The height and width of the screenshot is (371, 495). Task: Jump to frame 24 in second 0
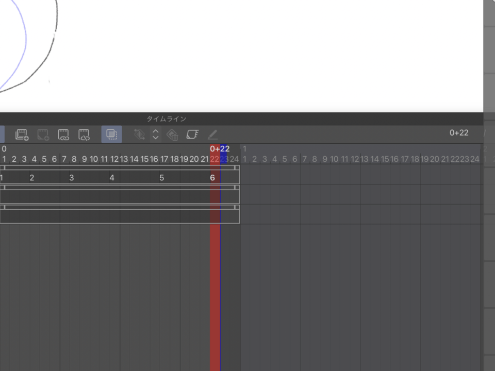[x=234, y=159]
